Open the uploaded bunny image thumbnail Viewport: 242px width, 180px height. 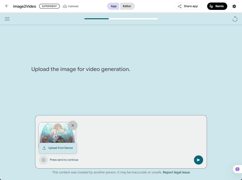coord(57,133)
